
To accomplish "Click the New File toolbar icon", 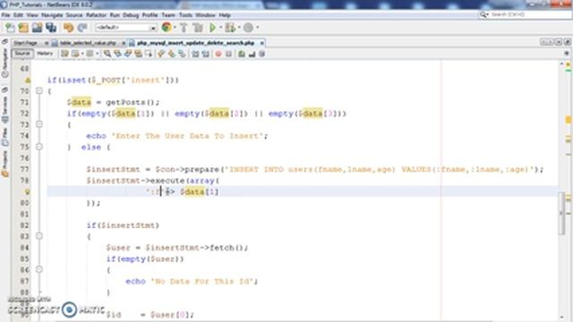I will [x=10, y=28].
